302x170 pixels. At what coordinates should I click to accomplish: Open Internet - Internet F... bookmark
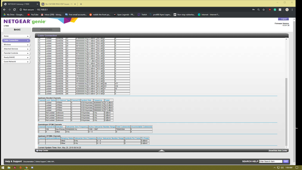pyautogui.click(x=209, y=15)
